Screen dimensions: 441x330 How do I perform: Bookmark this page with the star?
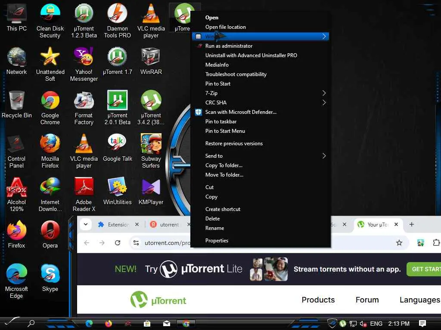[399, 243]
